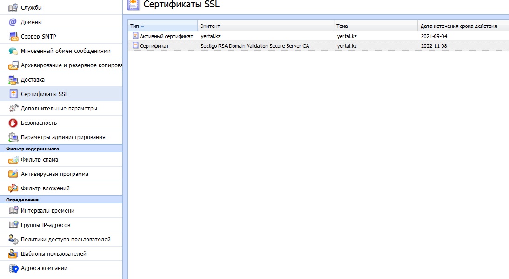Open Интервалы времени definitions
Screen dimensions: 509x279
click(47, 211)
